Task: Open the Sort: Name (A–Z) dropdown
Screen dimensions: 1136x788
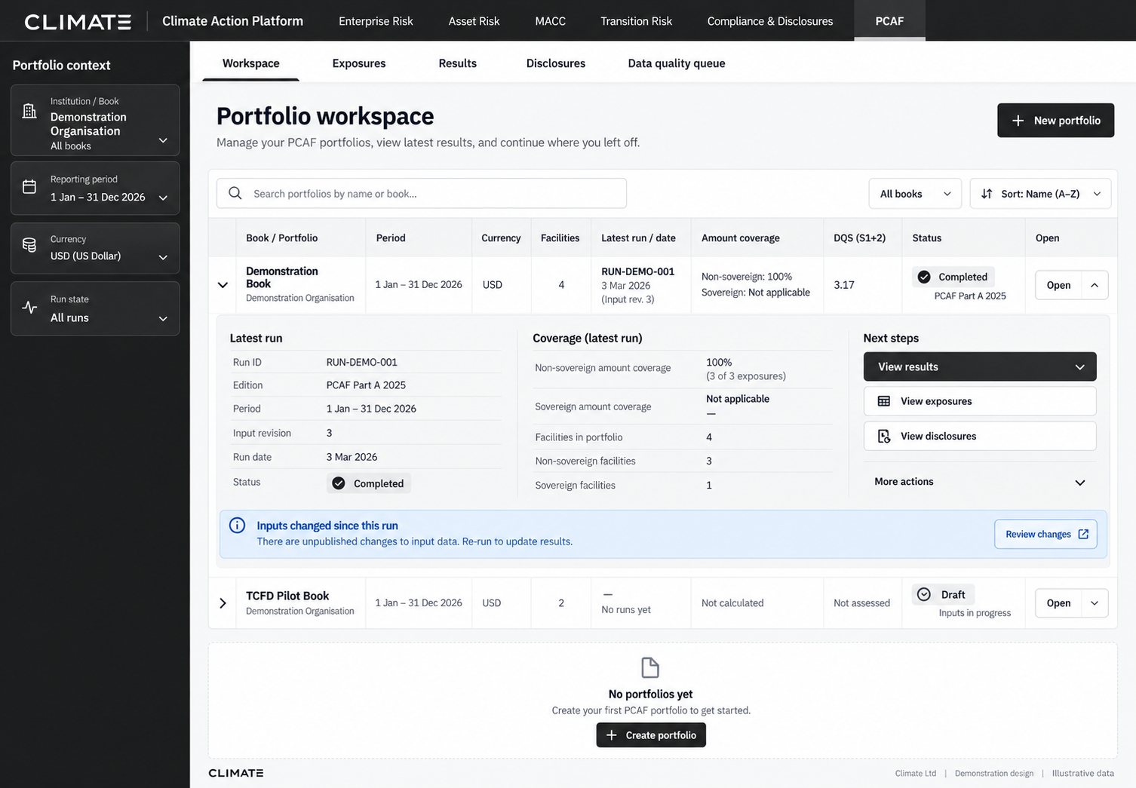Action: tap(1040, 194)
